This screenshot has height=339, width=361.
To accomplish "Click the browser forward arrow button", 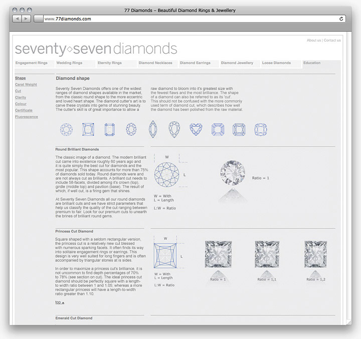I will click(x=26, y=19).
